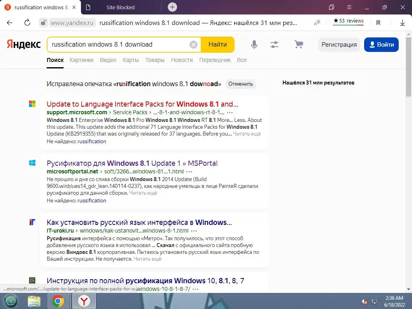The image size is (412, 309).
Task: Open Инструкция по полной русификация Windows result
Action: tap(145, 281)
